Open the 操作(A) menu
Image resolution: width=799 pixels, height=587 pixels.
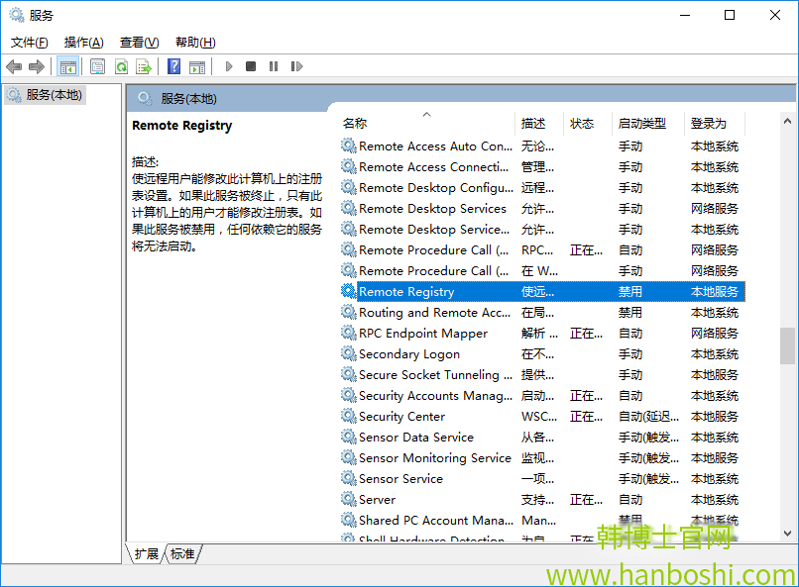(83, 43)
